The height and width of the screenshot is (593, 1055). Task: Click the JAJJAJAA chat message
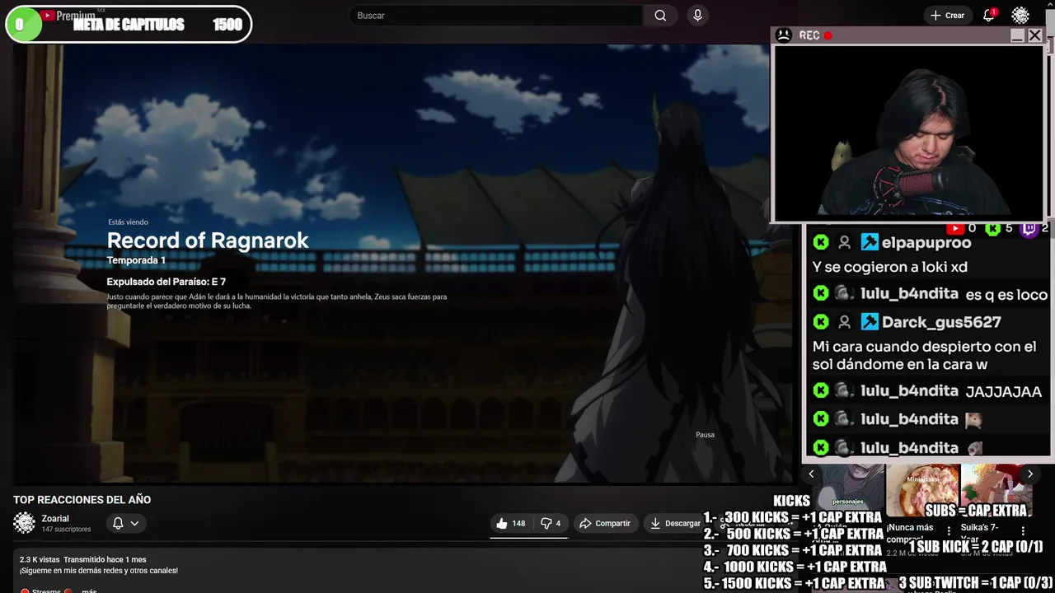[x=1003, y=391]
